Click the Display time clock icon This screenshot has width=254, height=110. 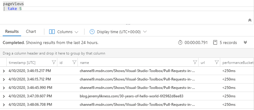[92, 32]
